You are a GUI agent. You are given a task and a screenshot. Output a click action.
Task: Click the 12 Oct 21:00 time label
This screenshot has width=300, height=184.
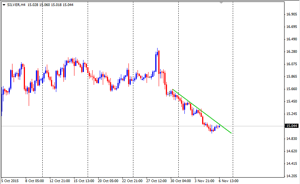click(60, 181)
